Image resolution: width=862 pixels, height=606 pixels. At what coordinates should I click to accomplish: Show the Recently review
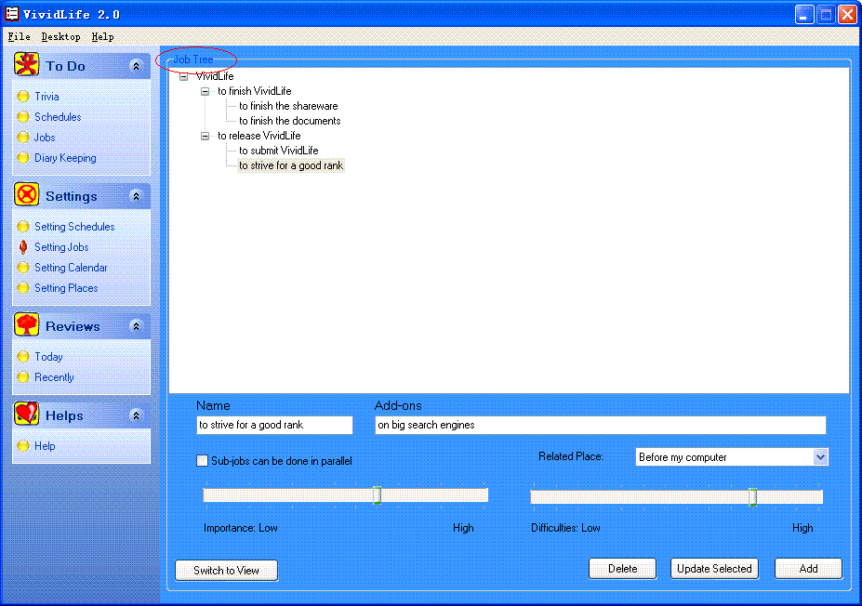pos(54,377)
